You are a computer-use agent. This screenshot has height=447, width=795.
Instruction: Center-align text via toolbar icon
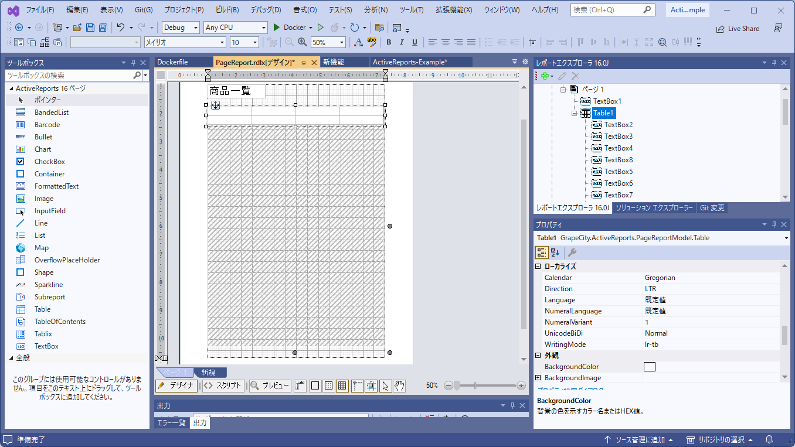pyautogui.click(x=446, y=42)
